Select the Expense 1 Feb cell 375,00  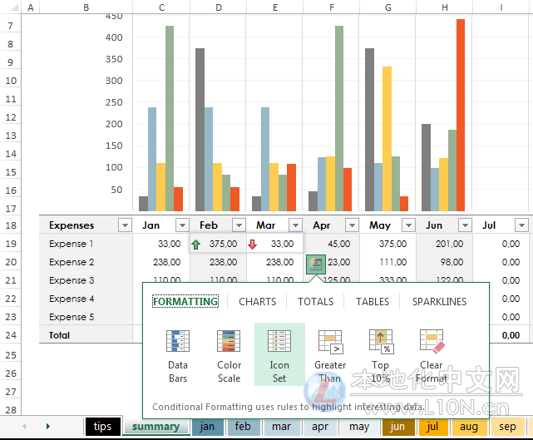pos(218,244)
